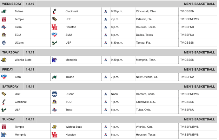This screenshot has height=140, width=219.
Task: Click TV:ESPNU for USF at Tulsa
Action: pyautogui.click(x=187, y=110)
